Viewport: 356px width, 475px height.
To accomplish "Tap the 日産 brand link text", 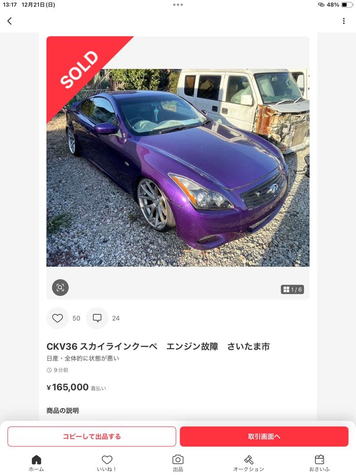I will point(52,358).
